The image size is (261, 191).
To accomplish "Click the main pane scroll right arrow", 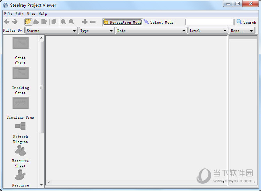I will [224, 182].
